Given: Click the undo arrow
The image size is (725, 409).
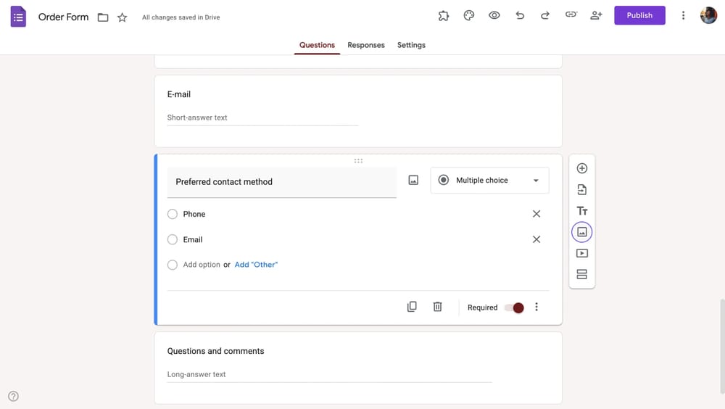Looking at the screenshot, I should (x=520, y=15).
